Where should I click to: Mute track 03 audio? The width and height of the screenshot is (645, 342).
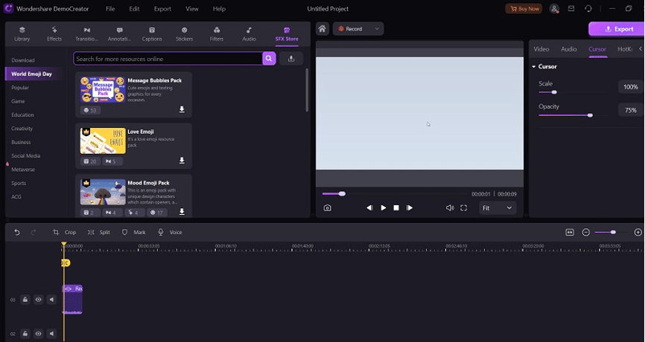coord(51,300)
